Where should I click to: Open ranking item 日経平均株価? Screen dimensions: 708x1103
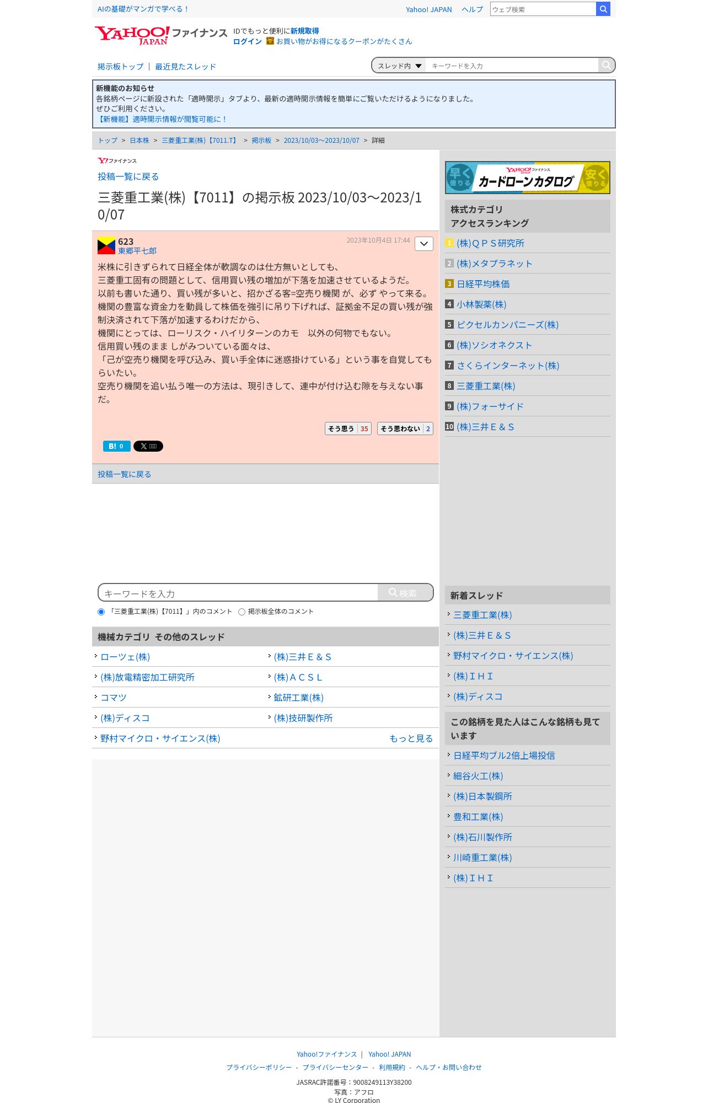pos(483,284)
